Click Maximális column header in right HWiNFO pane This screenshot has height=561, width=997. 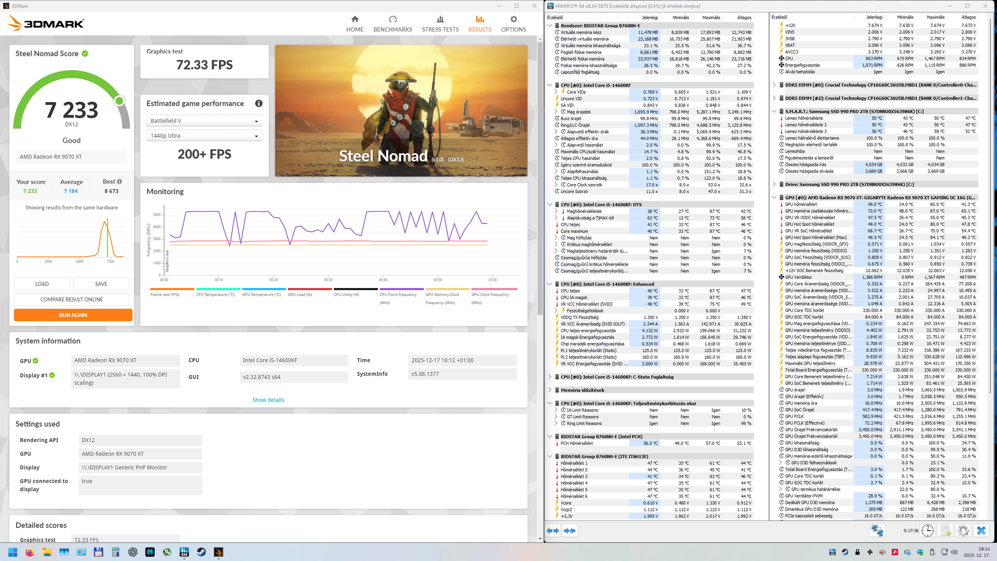coord(935,17)
